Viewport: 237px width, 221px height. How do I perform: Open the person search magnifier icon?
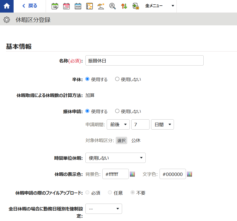pos(112,6)
